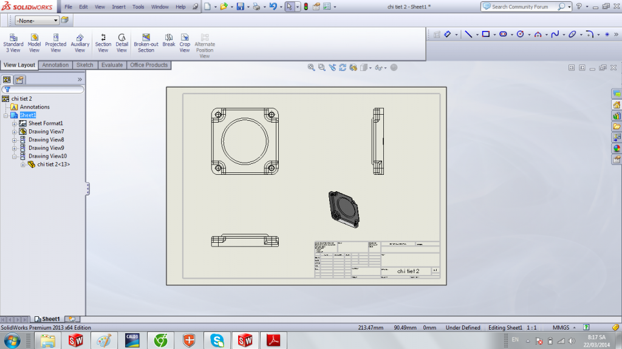The height and width of the screenshot is (349, 622).
Task: Expand Drawing View7 tree node
Action: pyautogui.click(x=15, y=132)
